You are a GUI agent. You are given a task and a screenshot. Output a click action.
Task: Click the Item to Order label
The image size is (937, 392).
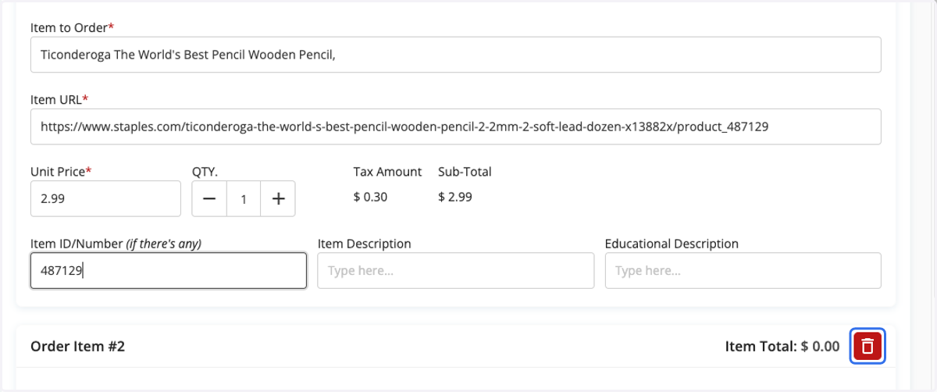pos(72,27)
